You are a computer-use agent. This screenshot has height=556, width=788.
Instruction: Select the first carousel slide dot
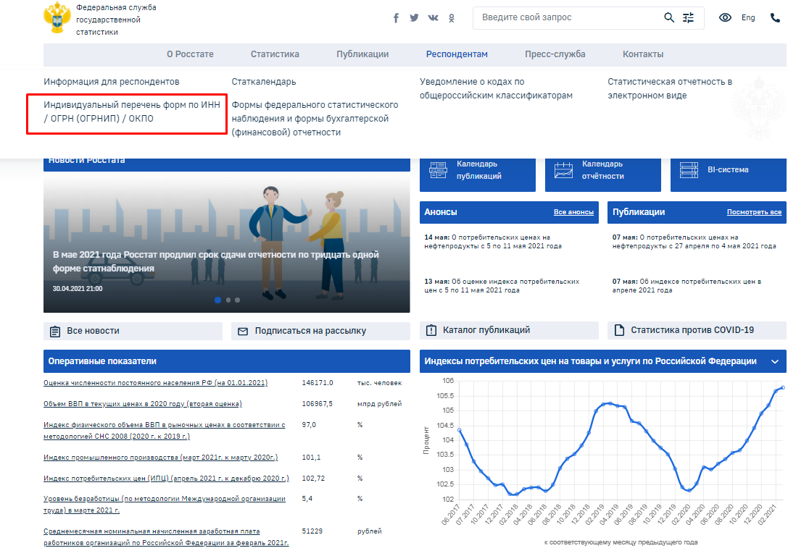pos(217,300)
